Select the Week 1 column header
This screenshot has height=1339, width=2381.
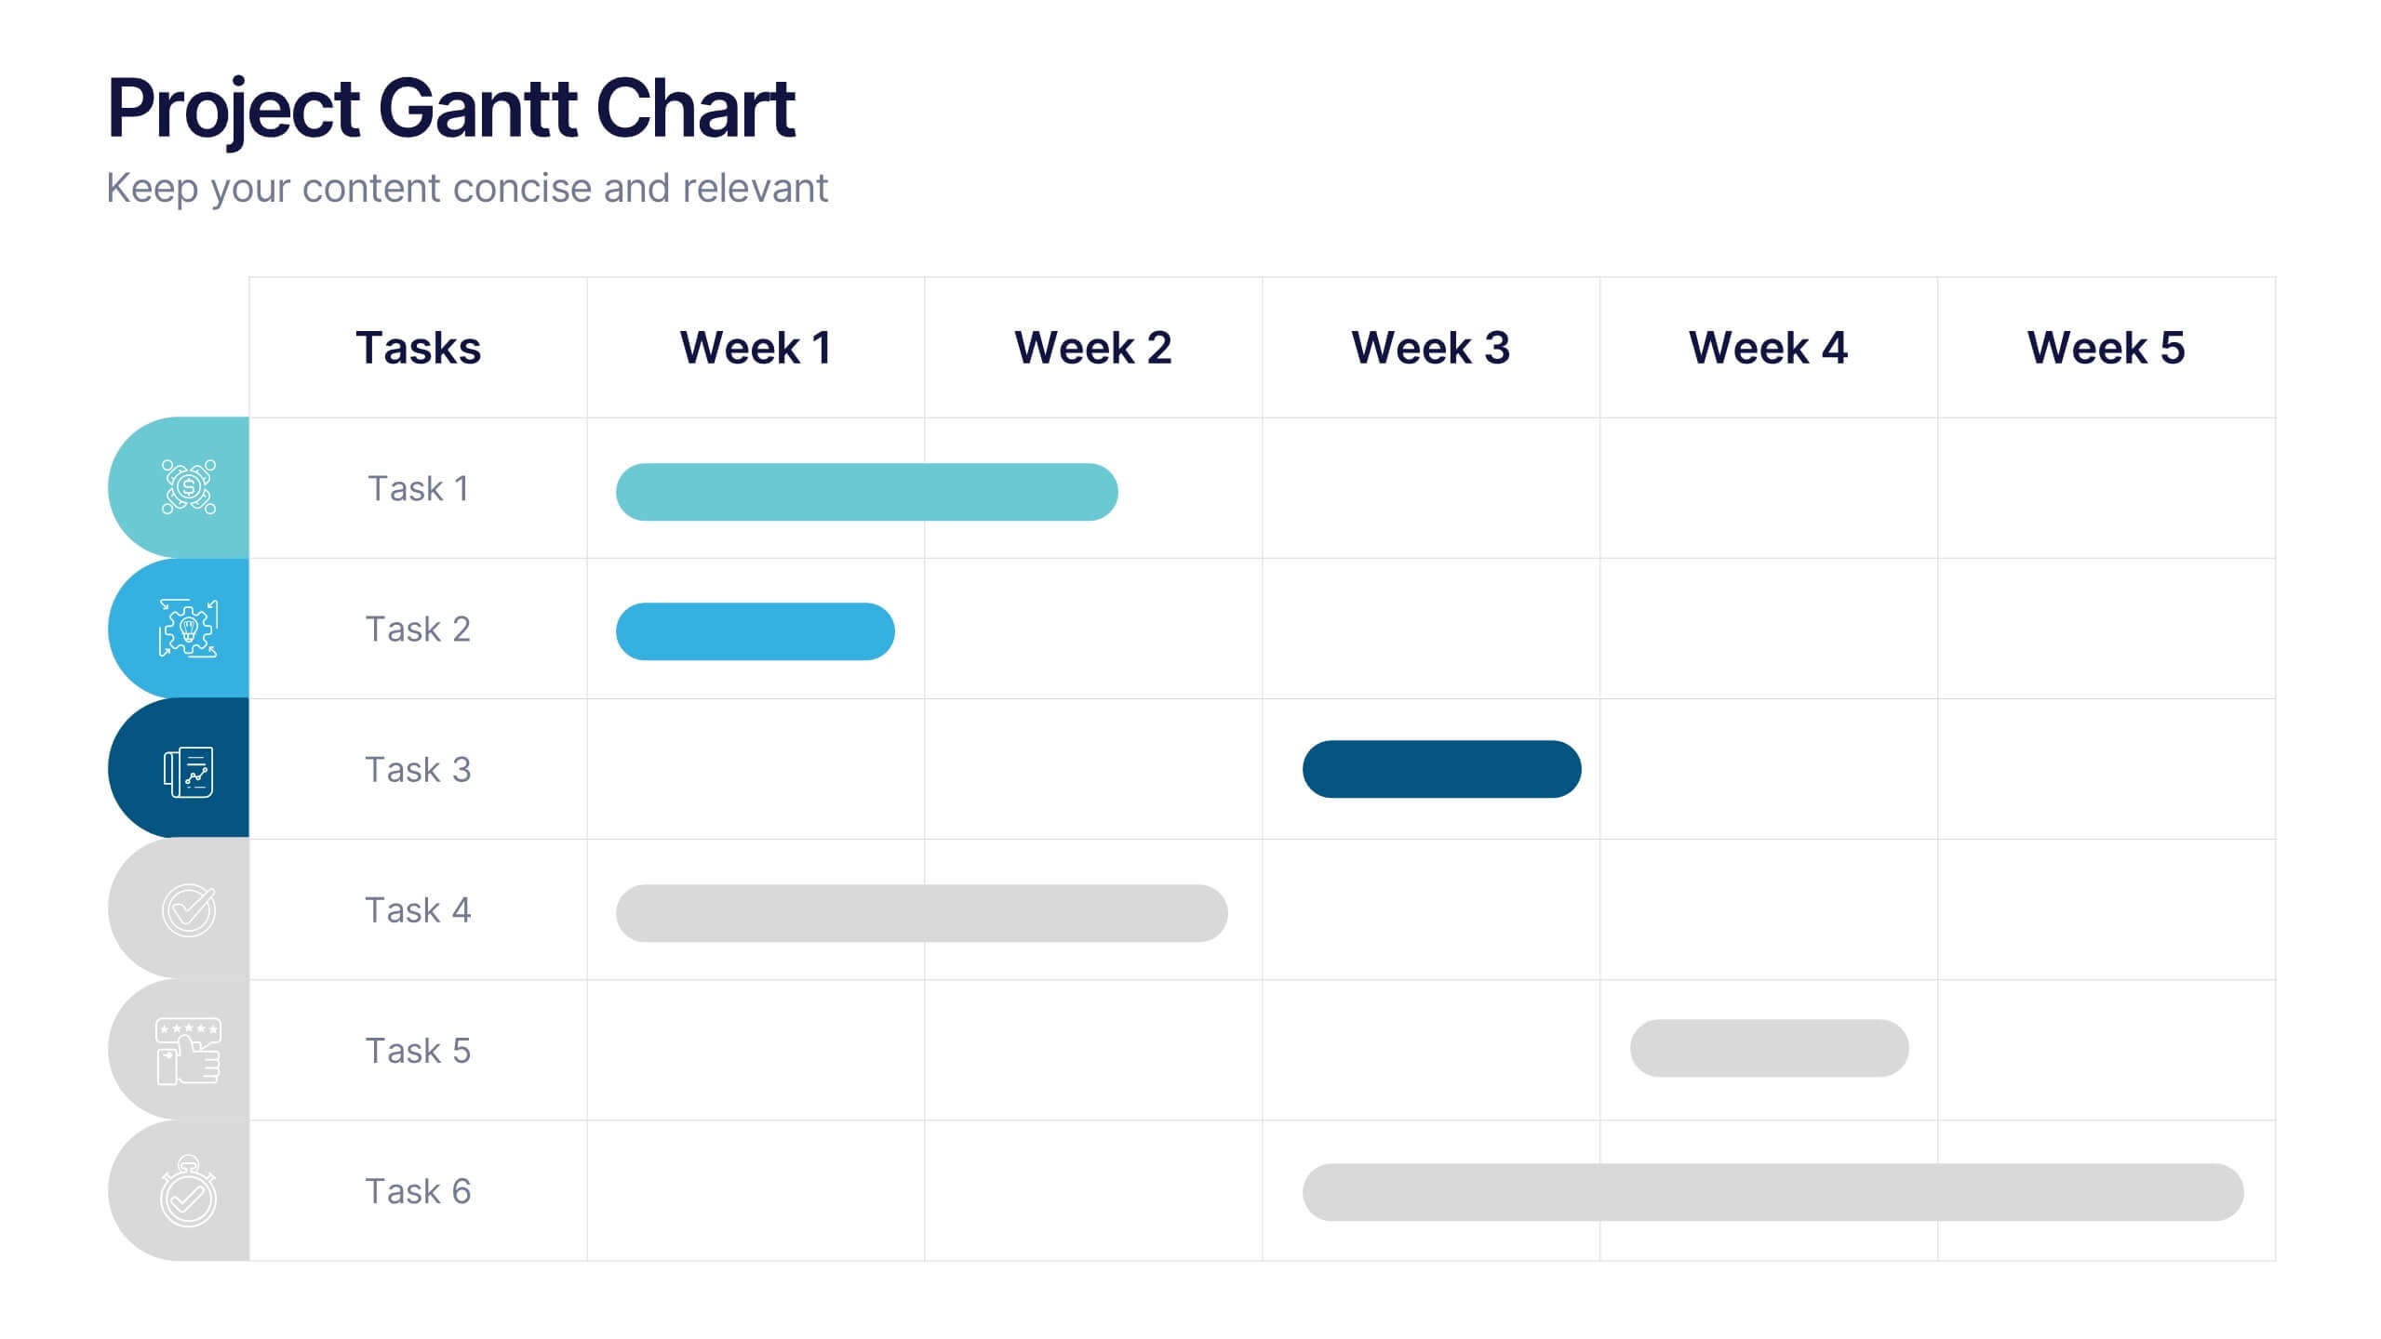(756, 348)
